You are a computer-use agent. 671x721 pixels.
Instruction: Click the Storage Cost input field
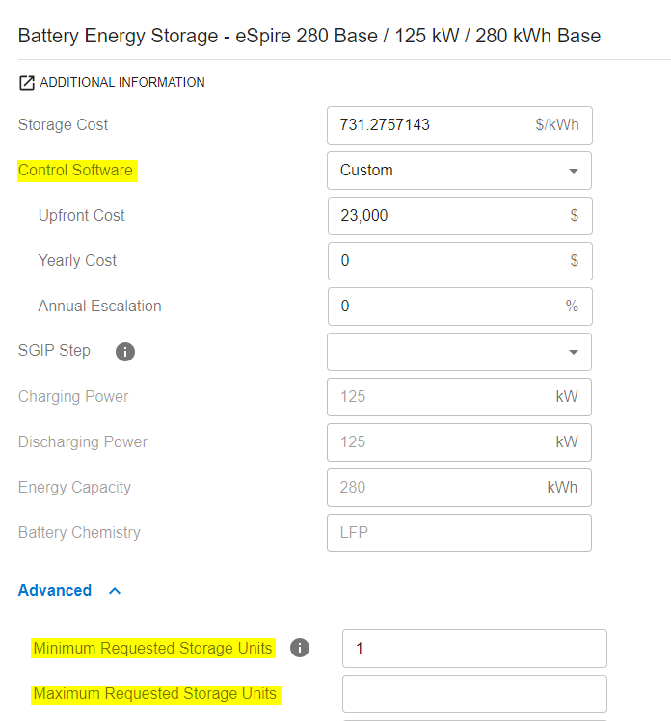(x=434, y=125)
